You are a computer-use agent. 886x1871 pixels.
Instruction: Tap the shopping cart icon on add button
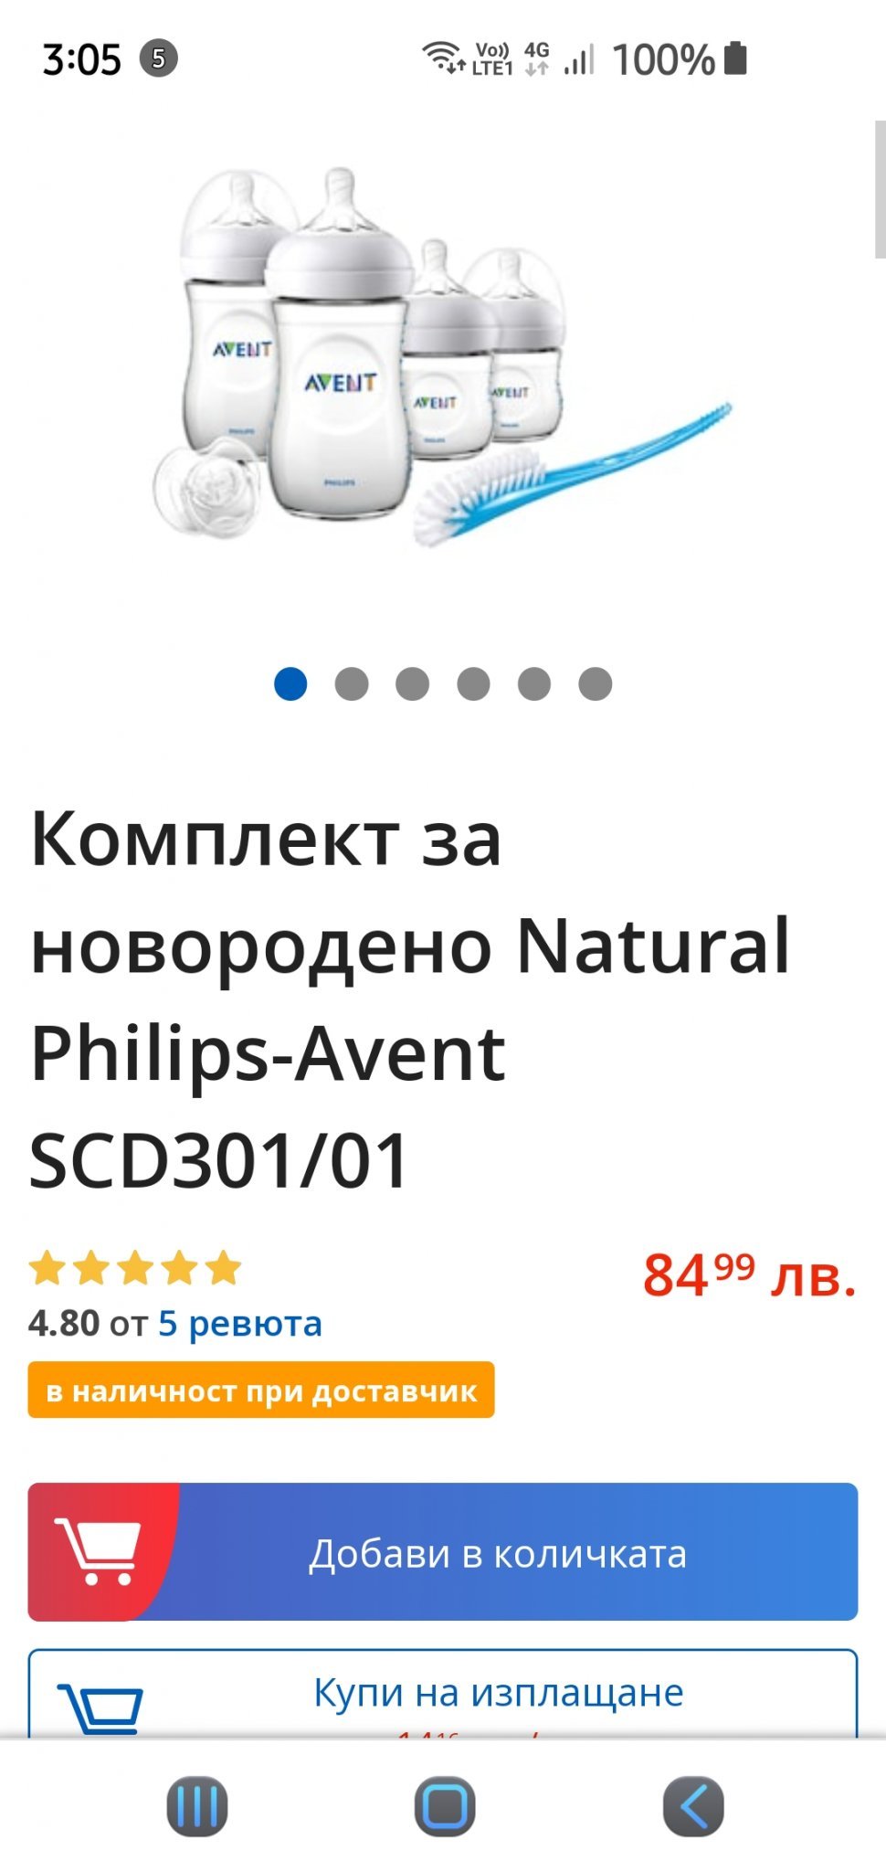click(x=97, y=1550)
